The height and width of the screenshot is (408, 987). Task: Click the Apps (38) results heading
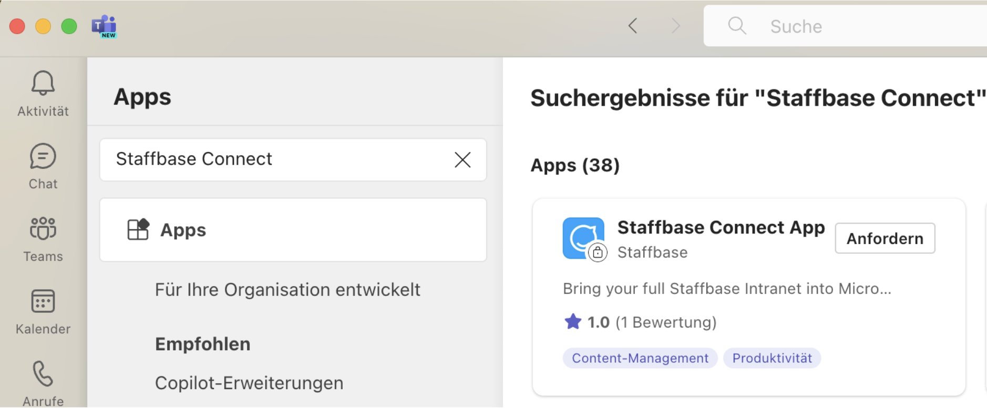point(575,165)
